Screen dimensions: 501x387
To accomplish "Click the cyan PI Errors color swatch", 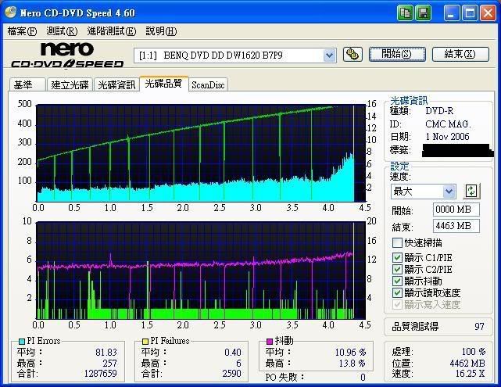I will coord(22,342).
